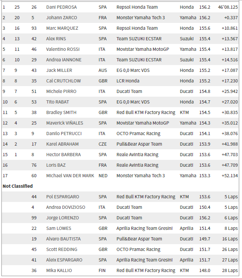Viewport: 242px width, 278px height.
Task: Click Aleix ESPARGARO rider name
Action: coord(64,260)
